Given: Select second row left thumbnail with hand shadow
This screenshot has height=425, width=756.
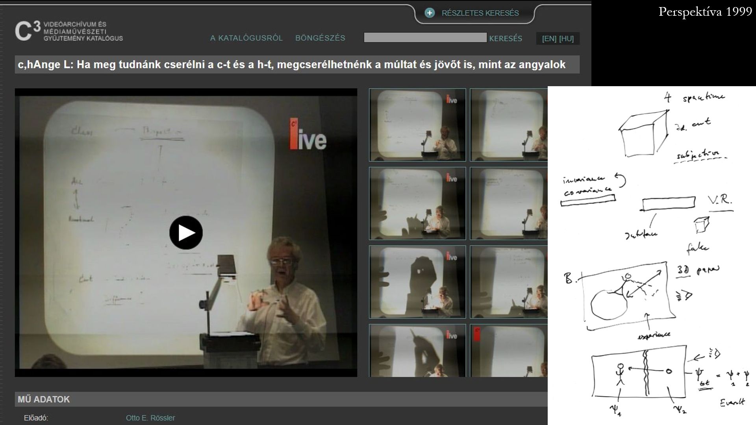Looking at the screenshot, I should pos(417,203).
